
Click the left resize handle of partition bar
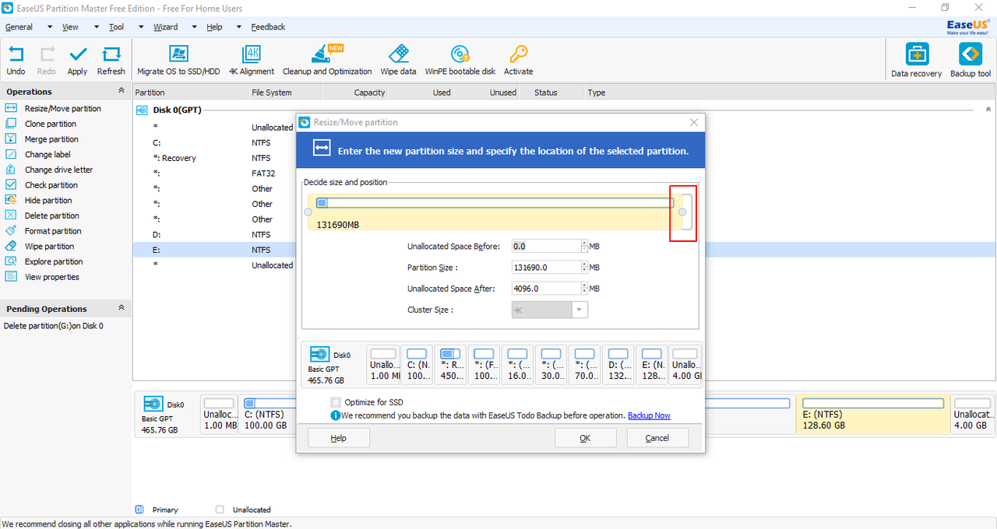(x=308, y=212)
